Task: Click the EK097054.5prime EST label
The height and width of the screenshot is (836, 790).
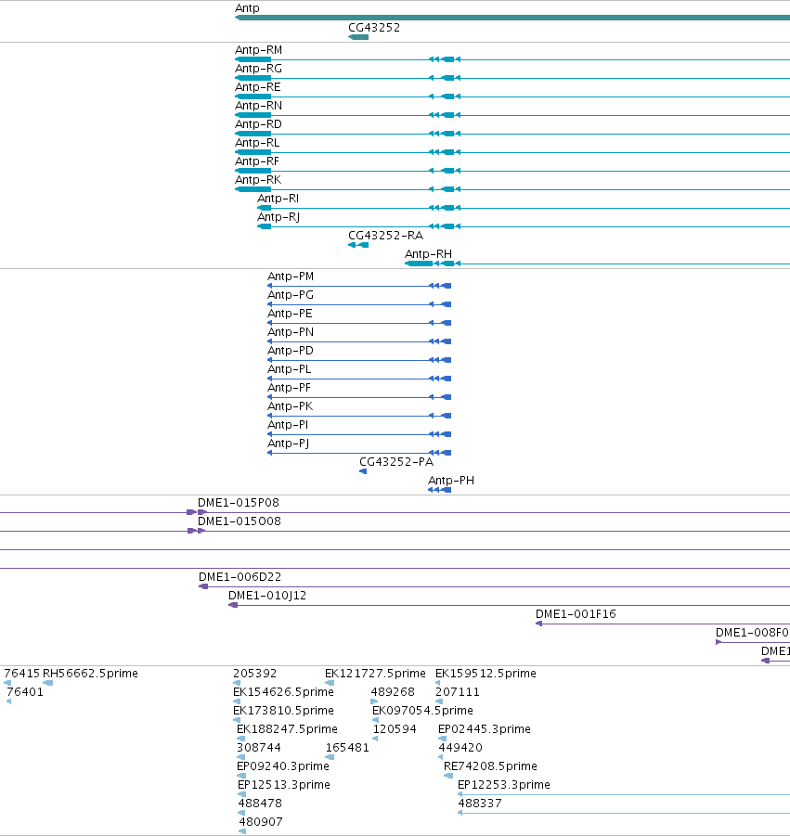Action: click(x=423, y=711)
